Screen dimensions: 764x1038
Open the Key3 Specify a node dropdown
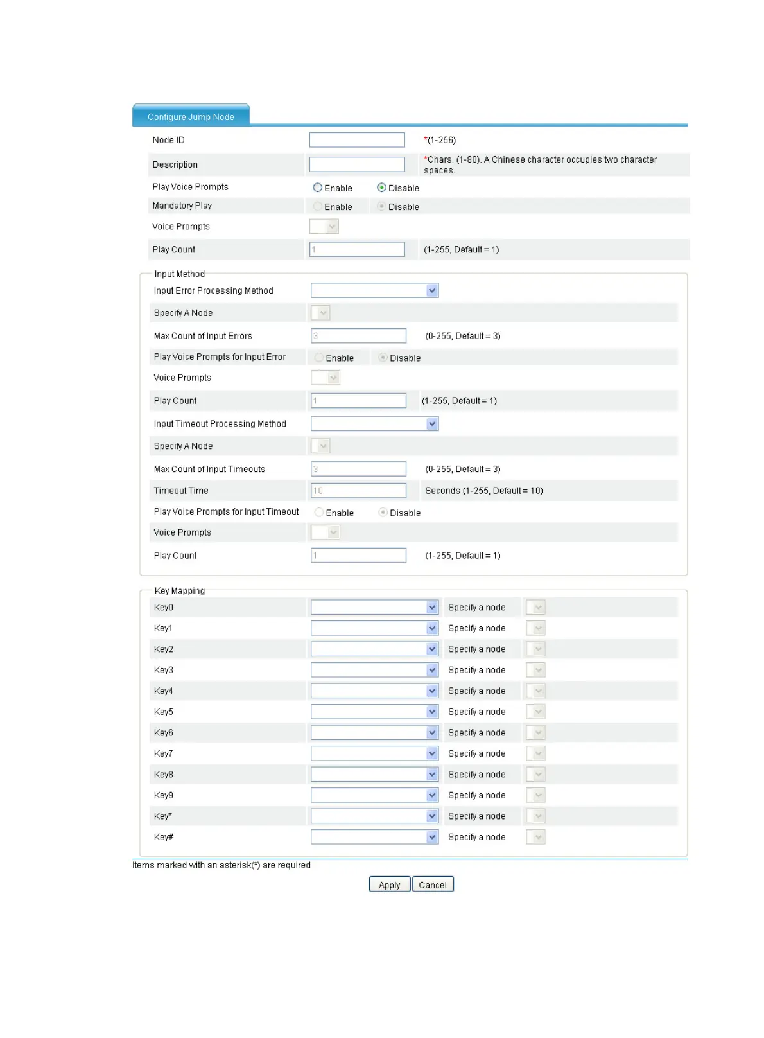[x=535, y=670]
